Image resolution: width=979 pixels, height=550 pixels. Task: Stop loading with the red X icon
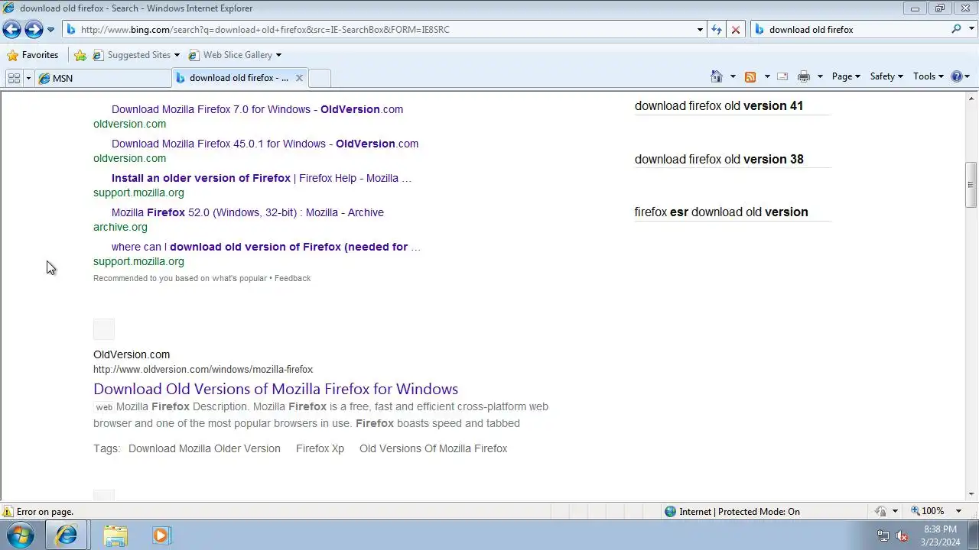(x=736, y=30)
